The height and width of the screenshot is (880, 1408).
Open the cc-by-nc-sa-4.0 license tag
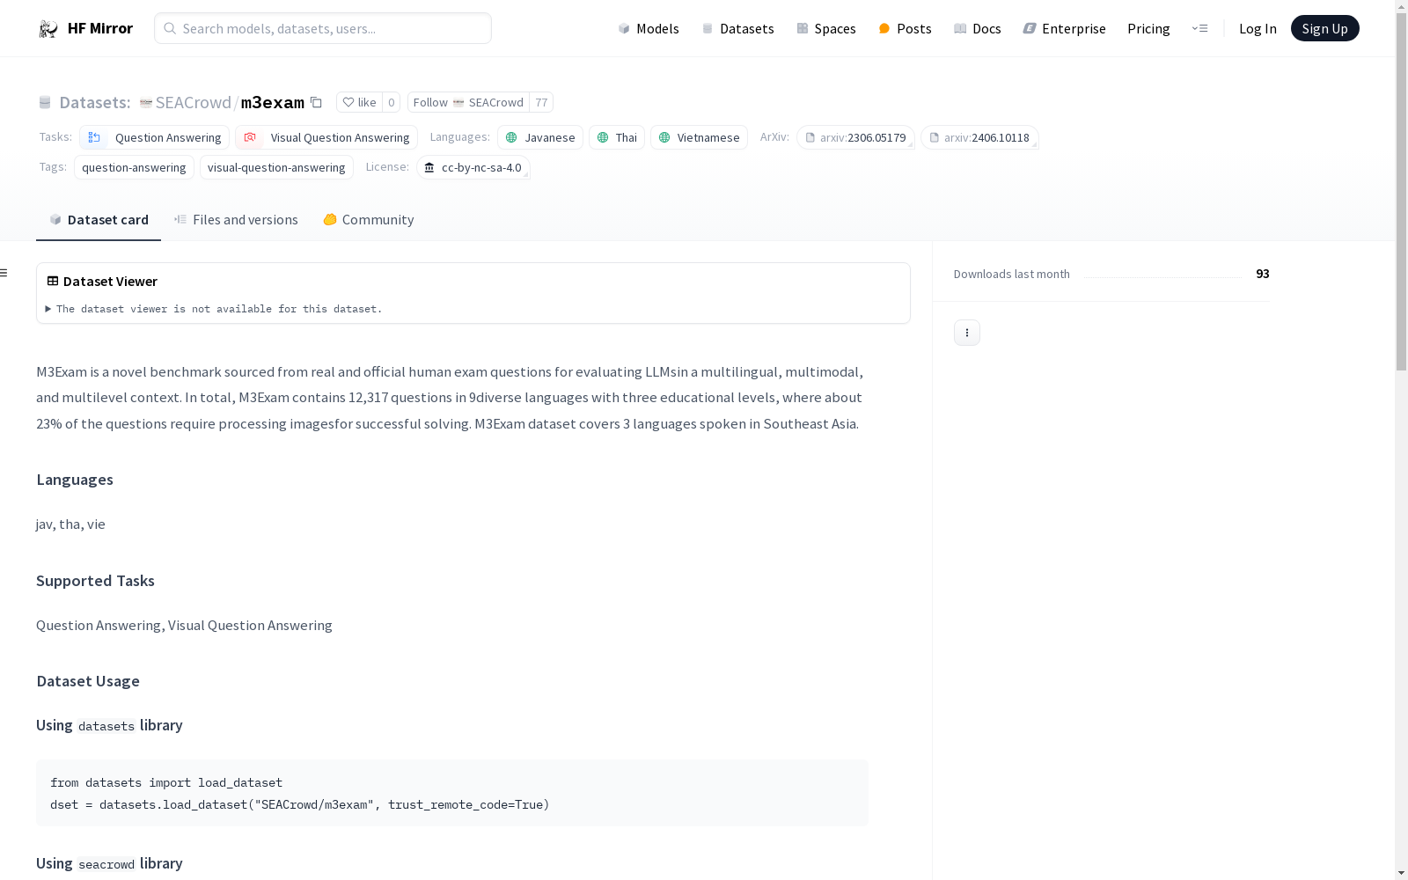pyautogui.click(x=473, y=167)
